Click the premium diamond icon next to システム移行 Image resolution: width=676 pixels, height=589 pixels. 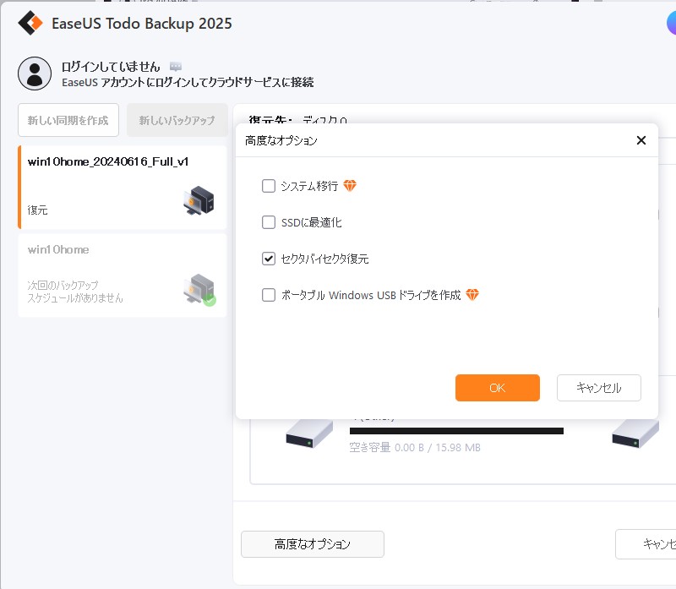pos(350,186)
